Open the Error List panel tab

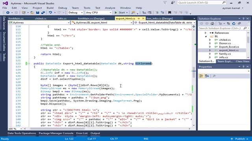click(x=82, y=133)
